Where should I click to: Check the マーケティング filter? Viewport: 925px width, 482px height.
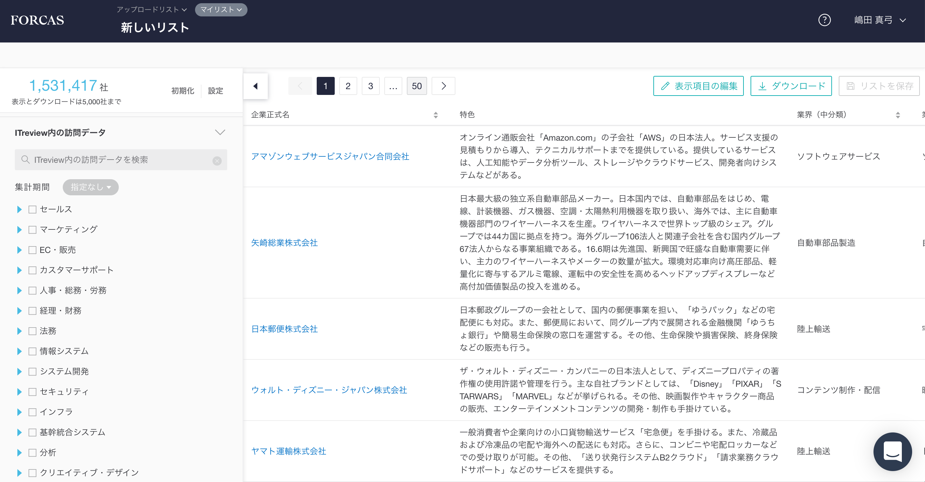[33, 229]
